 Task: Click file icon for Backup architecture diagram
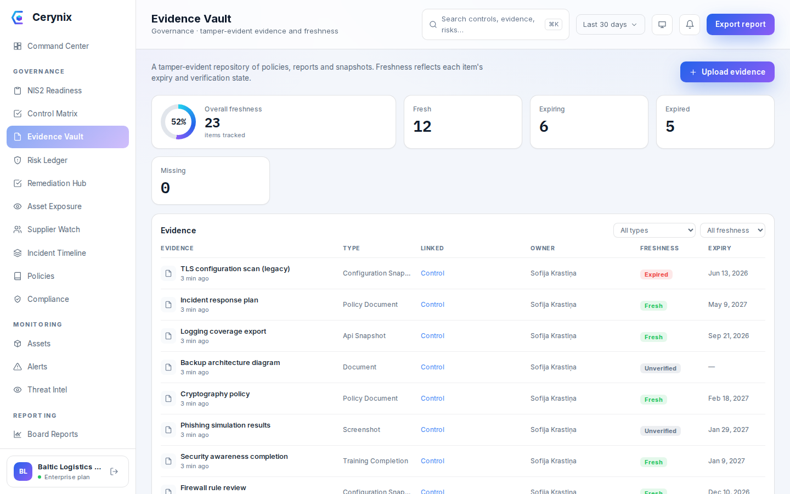168,367
